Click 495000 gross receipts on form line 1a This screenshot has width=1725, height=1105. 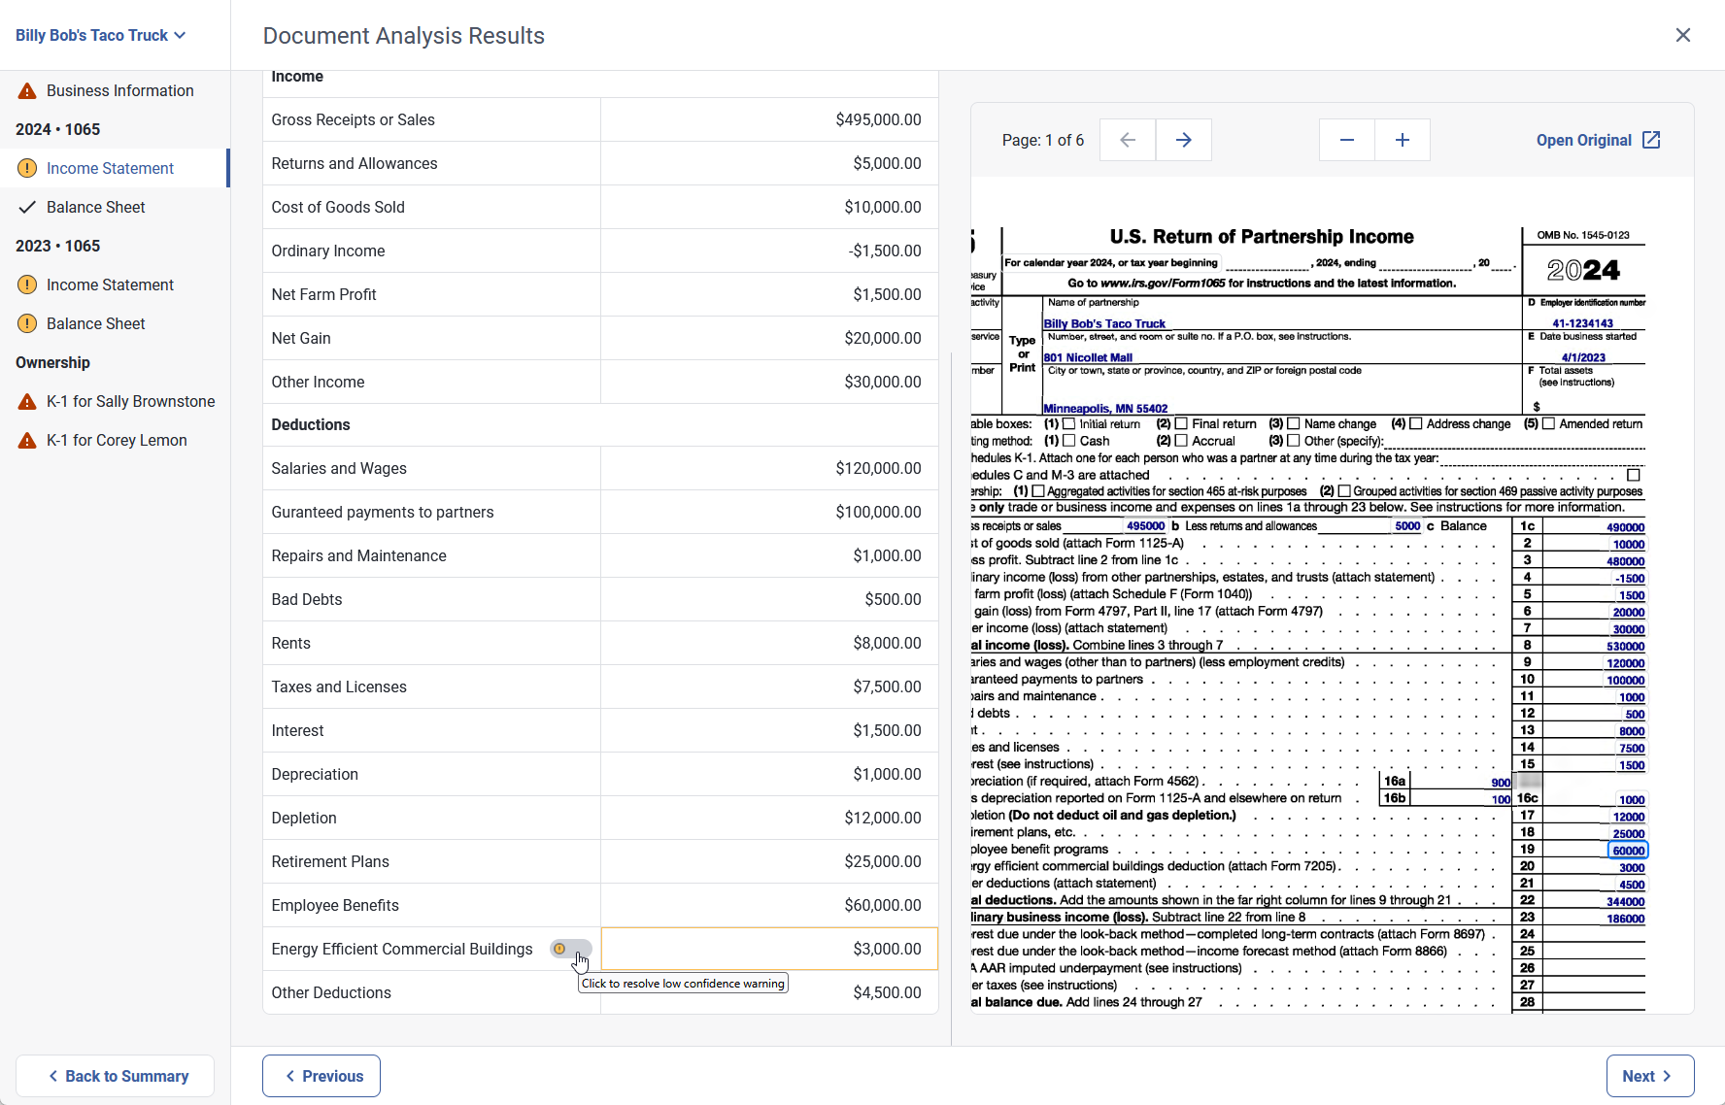(1145, 526)
